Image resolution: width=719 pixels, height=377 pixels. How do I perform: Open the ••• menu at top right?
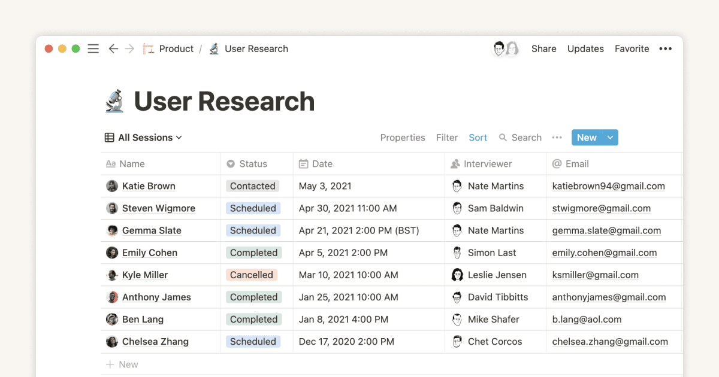(x=665, y=48)
